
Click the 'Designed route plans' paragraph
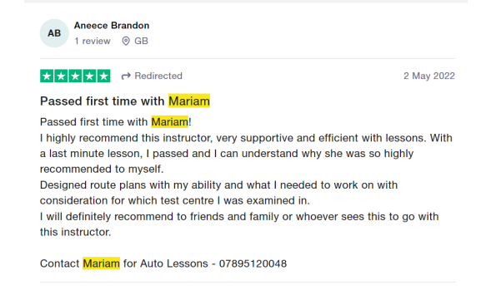[x=219, y=193]
